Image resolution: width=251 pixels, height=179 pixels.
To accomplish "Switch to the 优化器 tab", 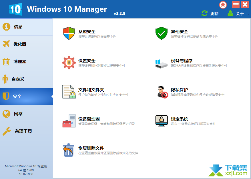I will (x=27, y=44).
